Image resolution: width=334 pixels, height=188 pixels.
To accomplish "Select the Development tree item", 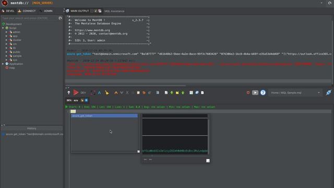I will (14, 24).
